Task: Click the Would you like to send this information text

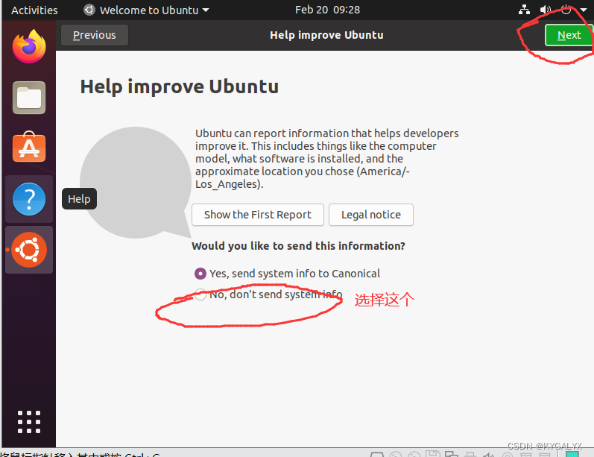Action: [x=298, y=246]
